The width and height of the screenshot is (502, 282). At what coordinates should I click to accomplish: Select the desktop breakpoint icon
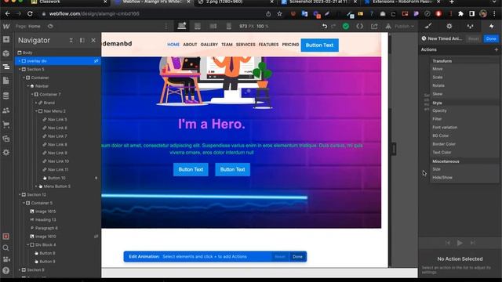(182, 26)
